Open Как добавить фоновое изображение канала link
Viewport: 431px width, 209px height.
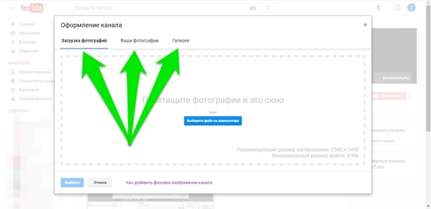(x=169, y=183)
